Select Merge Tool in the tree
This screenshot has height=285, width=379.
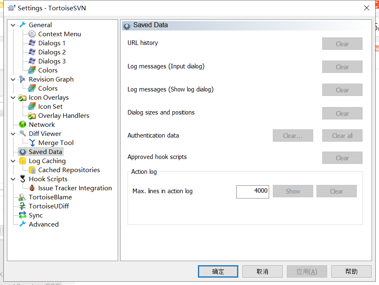tap(56, 143)
